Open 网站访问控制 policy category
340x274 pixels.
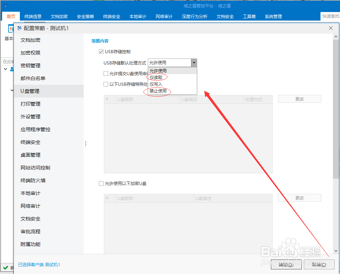tap(49, 168)
